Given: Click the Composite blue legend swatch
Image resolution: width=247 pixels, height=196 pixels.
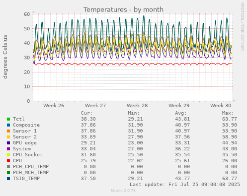Looking at the screenshot, I should (8, 125).
